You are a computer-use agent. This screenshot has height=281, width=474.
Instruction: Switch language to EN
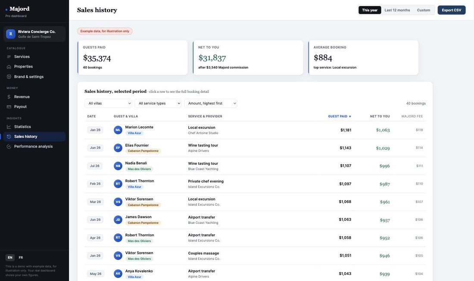[10, 258]
